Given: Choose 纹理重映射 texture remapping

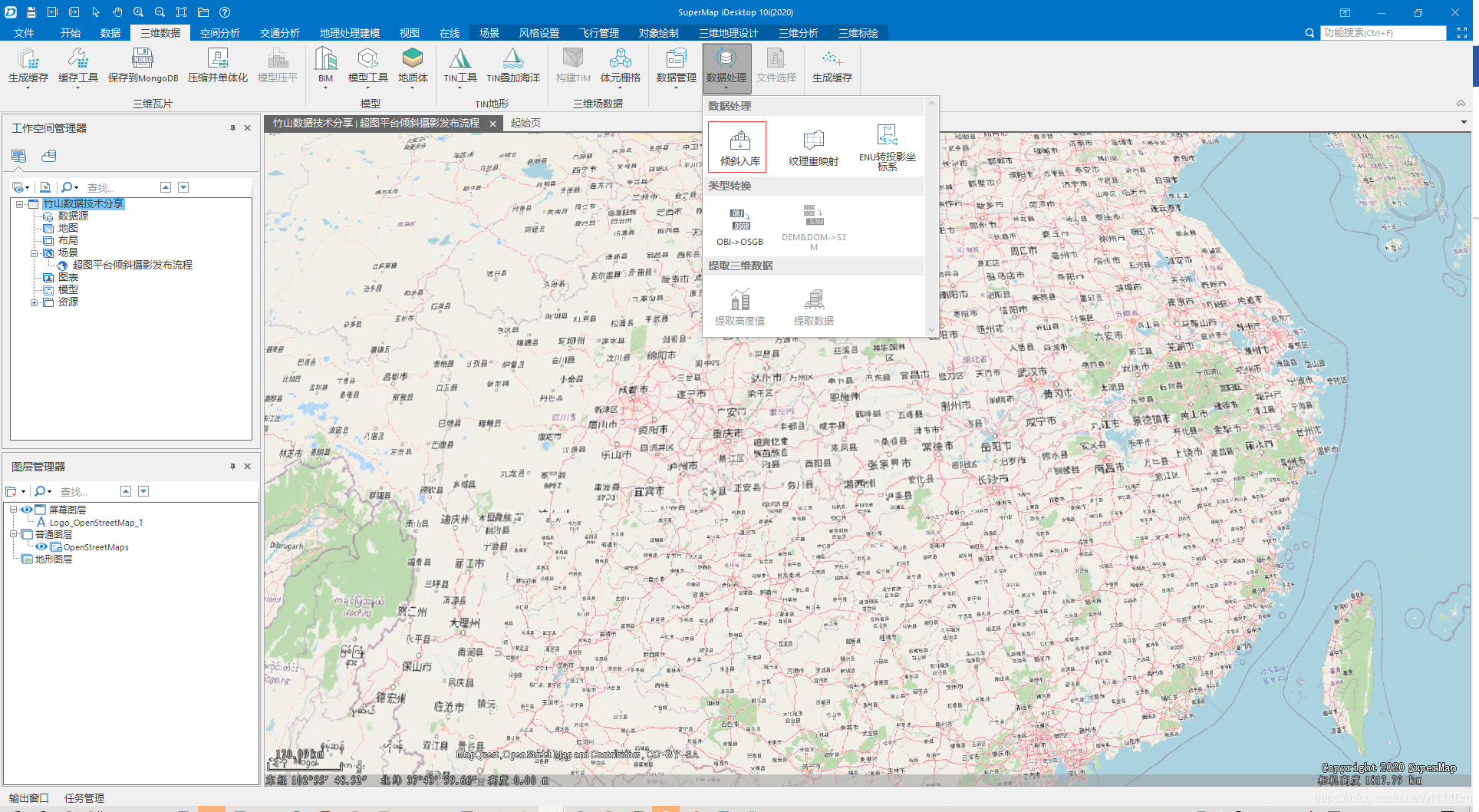Looking at the screenshot, I should coord(813,147).
